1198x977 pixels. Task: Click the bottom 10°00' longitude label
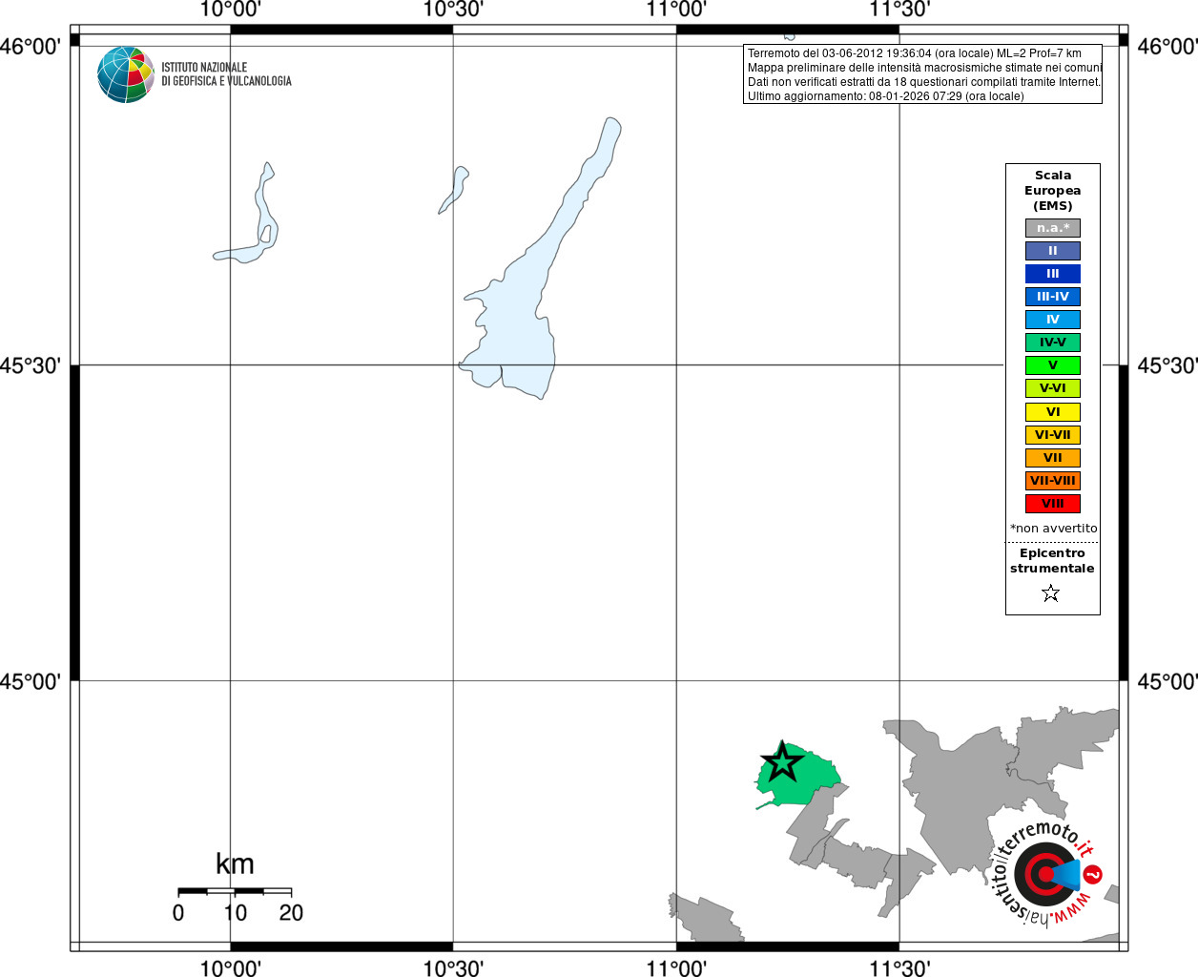[x=230, y=968]
